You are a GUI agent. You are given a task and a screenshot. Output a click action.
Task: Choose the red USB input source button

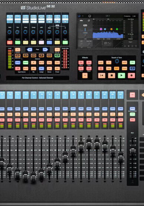(17, 68)
